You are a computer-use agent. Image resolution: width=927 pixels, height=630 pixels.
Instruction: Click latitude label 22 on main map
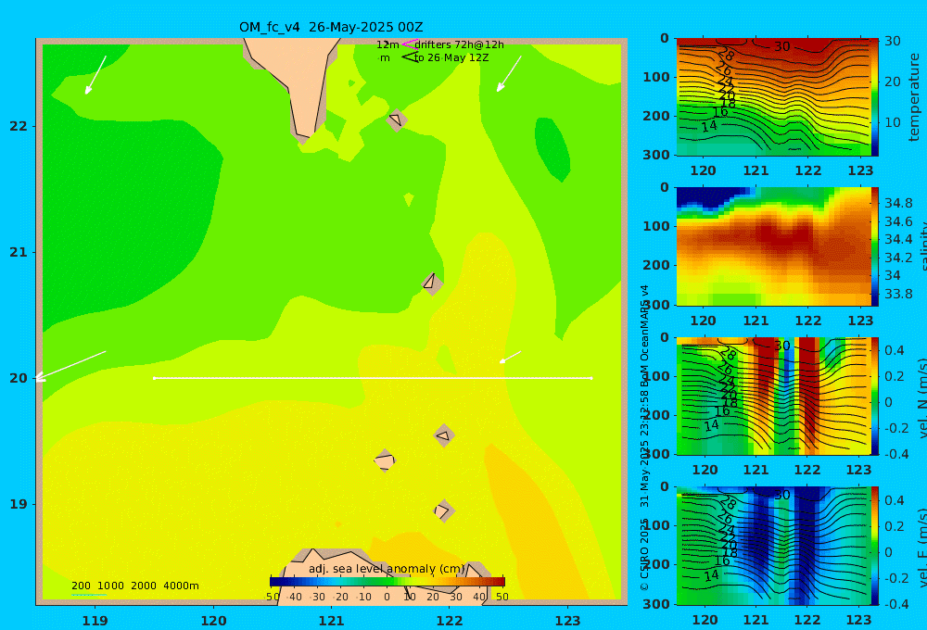pos(19,126)
